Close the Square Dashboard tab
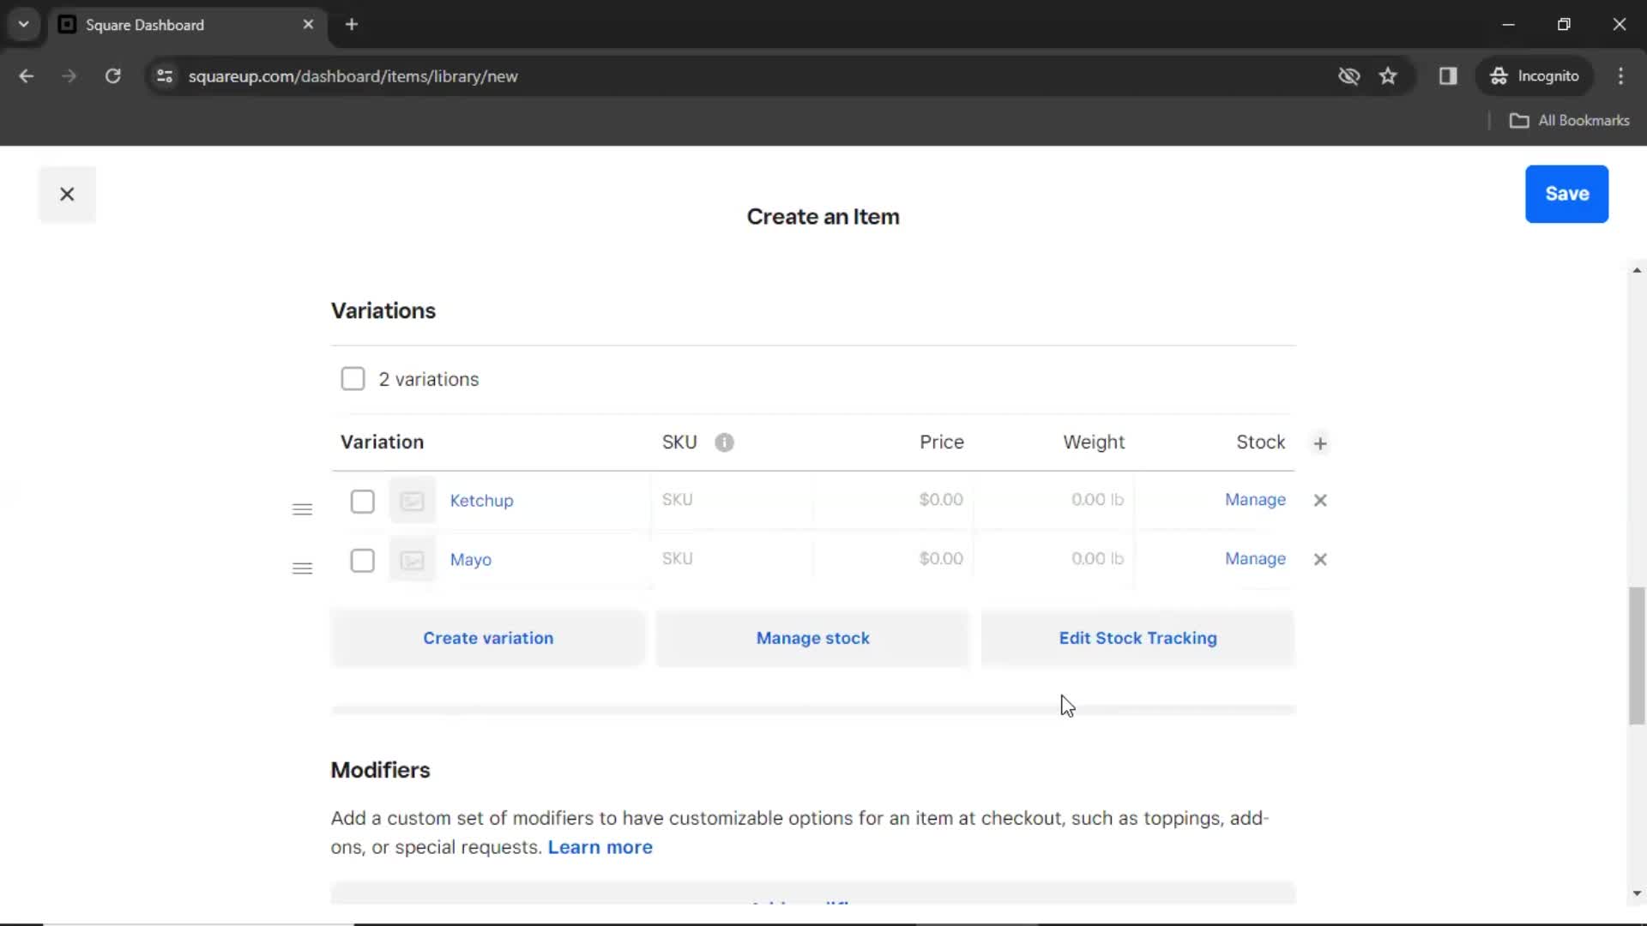 [308, 25]
